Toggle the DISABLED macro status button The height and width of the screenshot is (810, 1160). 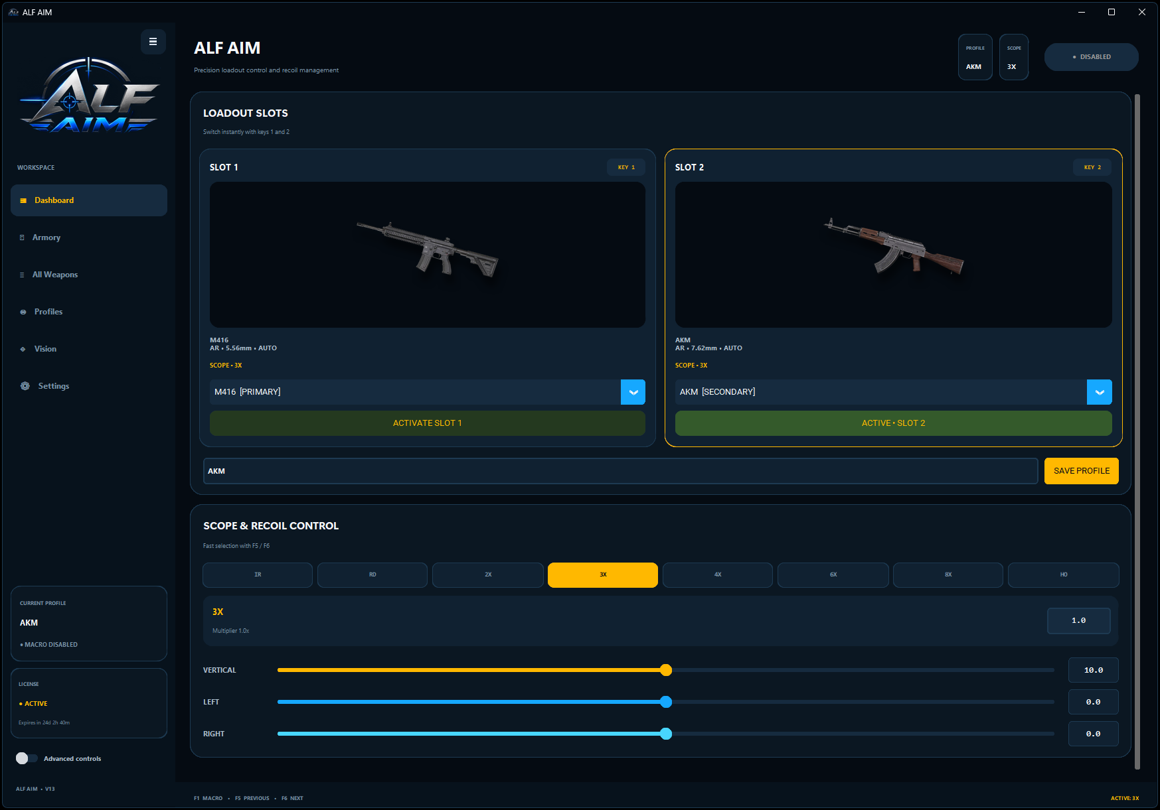pos(1091,57)
